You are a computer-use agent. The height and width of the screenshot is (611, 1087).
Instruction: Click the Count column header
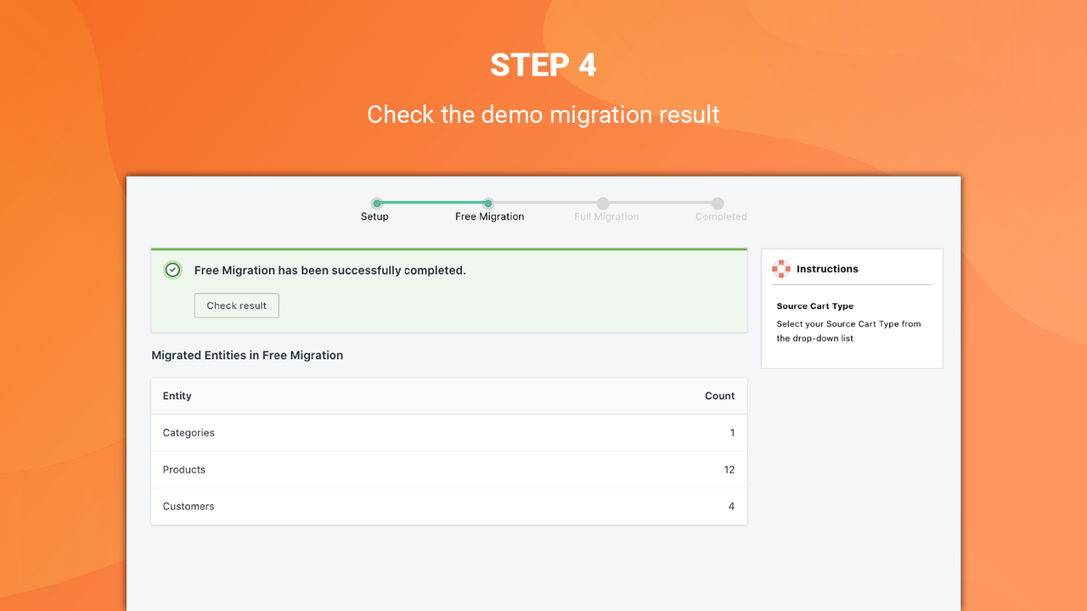click(x=719, y=395)
